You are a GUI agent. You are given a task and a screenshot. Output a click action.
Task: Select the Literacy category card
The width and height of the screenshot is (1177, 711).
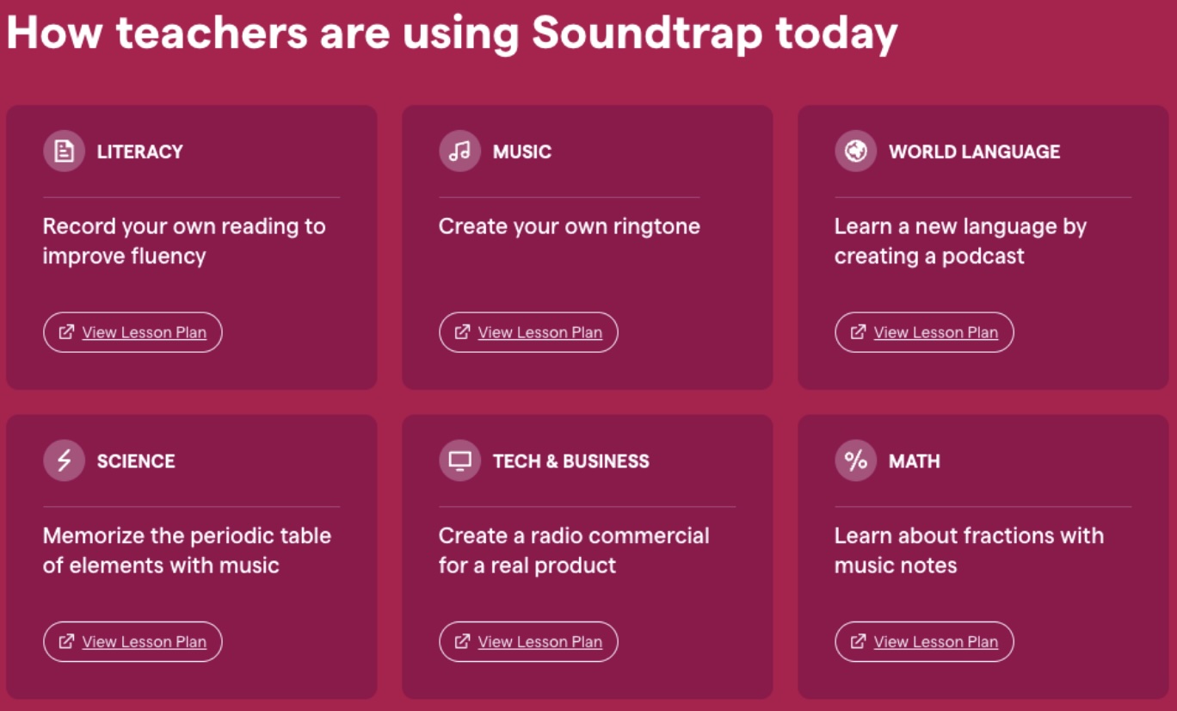192,245
